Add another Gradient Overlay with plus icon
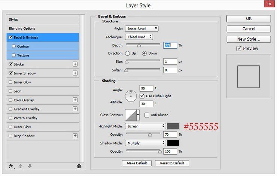 pyautogui.click(x=75, y=109)
